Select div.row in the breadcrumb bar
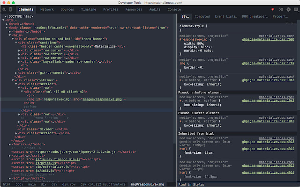Screen dimensions: 300x187 (69, 184)
